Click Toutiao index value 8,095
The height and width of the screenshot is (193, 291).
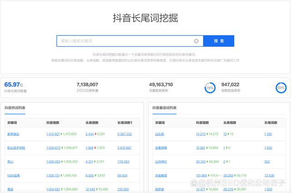pyautogui.click(x=90, y=175)
